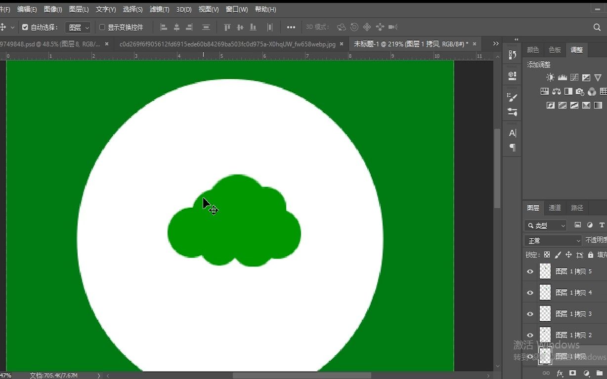Select layer thumbnail of 图层 1 拷贝 3
This screenshot has width=607, height=379.
click(x=545, y=314)
